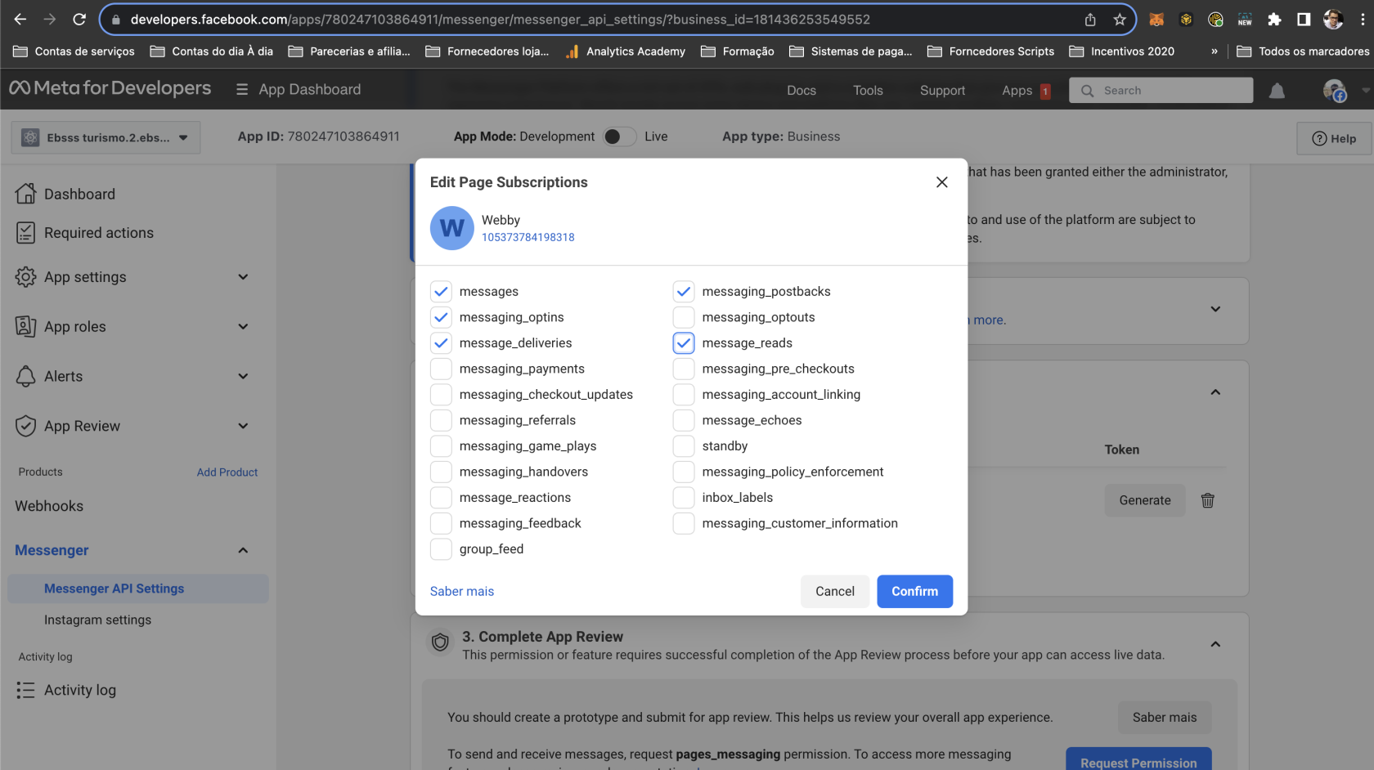The width and height of the screenshot is (1374, 770).
Task: Open the Tools menu
Action: [868, 91]
